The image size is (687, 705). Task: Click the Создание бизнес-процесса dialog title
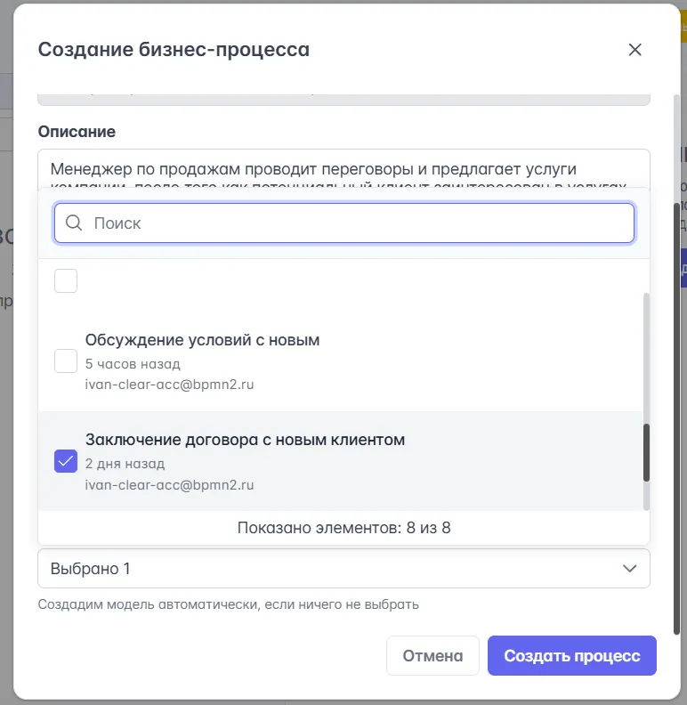174,50
